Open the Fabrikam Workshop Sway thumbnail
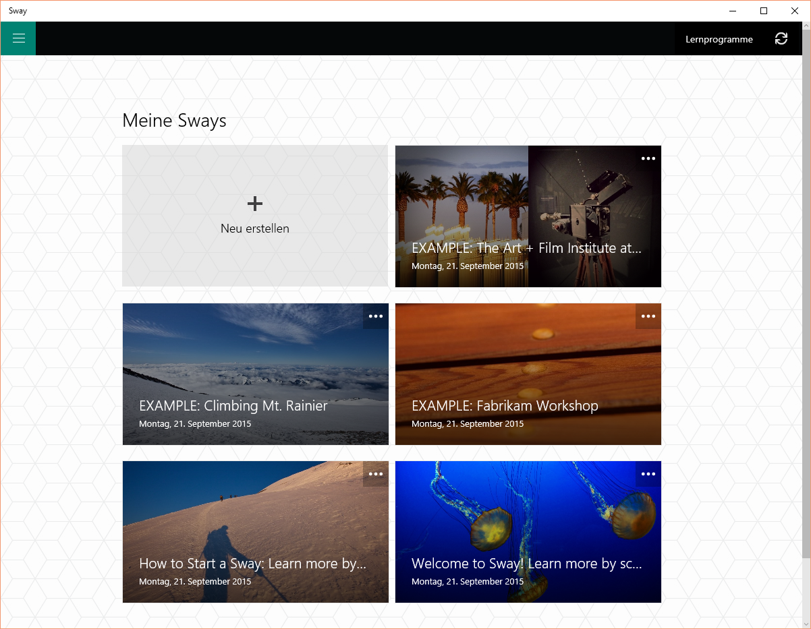Screen dimensions: 811x629 click(x=528, y=374)
